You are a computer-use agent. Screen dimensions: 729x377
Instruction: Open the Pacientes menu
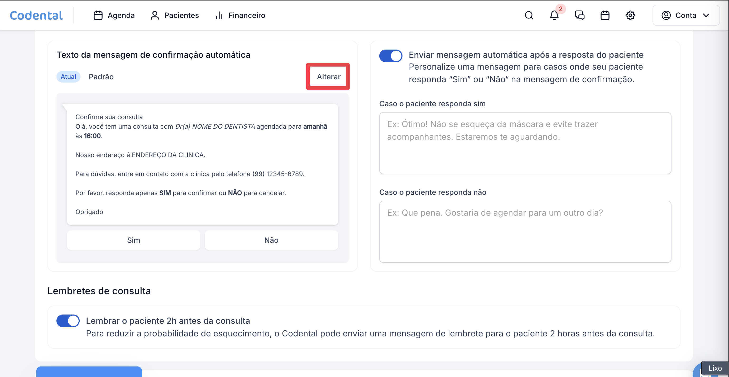coord(175,15)
